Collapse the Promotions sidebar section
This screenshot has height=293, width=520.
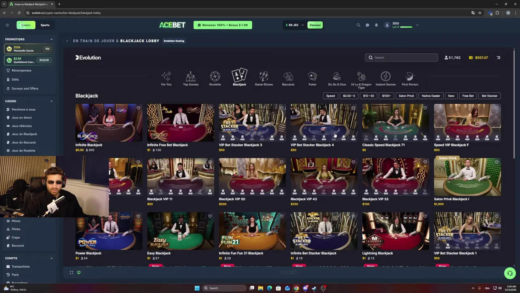click(52, 39)
